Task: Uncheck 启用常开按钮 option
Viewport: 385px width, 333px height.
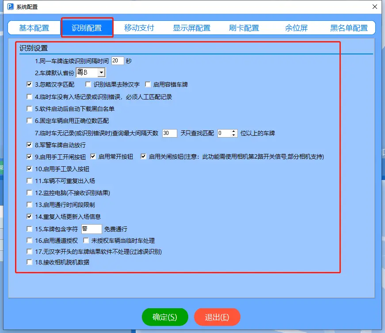Action: point(92,156)
